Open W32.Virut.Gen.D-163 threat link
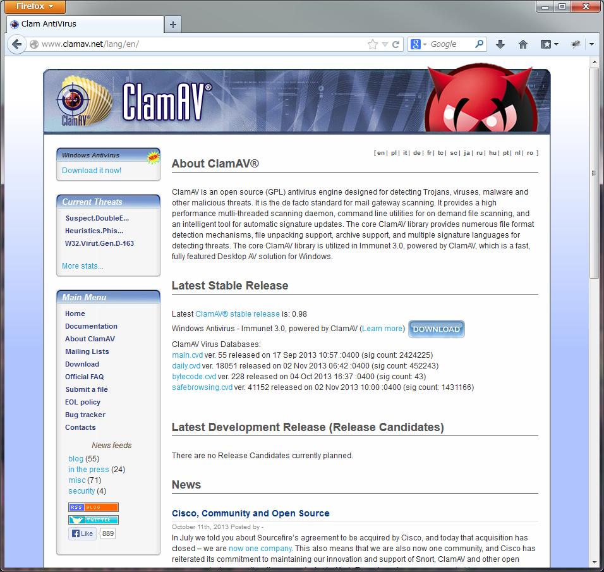Viewport: 604px width, 572px height. point(99,244)
